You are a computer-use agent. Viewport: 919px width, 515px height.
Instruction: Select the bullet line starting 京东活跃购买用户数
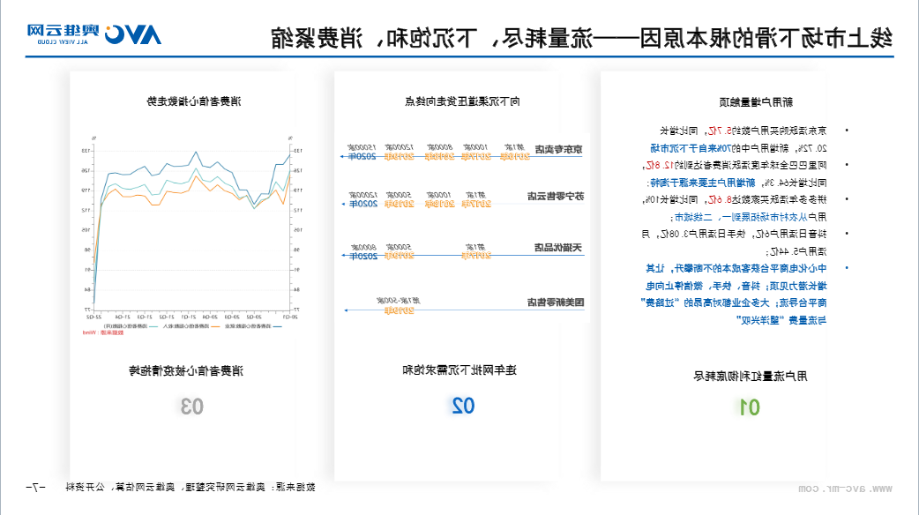[x=743, y=131]
